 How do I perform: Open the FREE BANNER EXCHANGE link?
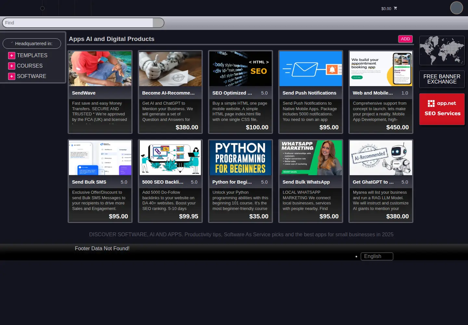442,79
